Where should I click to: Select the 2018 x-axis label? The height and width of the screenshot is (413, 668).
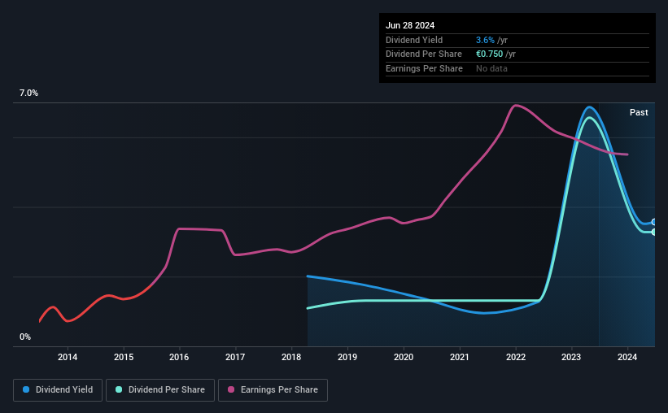(x=291, y=357)
